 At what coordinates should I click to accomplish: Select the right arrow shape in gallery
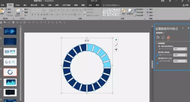click(x=114, y=12)
